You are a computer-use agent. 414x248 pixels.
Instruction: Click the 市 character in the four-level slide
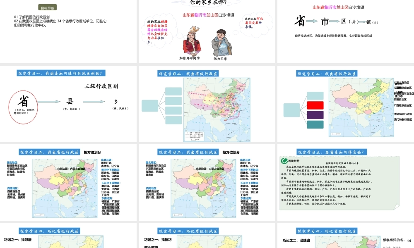pos(325,21)
